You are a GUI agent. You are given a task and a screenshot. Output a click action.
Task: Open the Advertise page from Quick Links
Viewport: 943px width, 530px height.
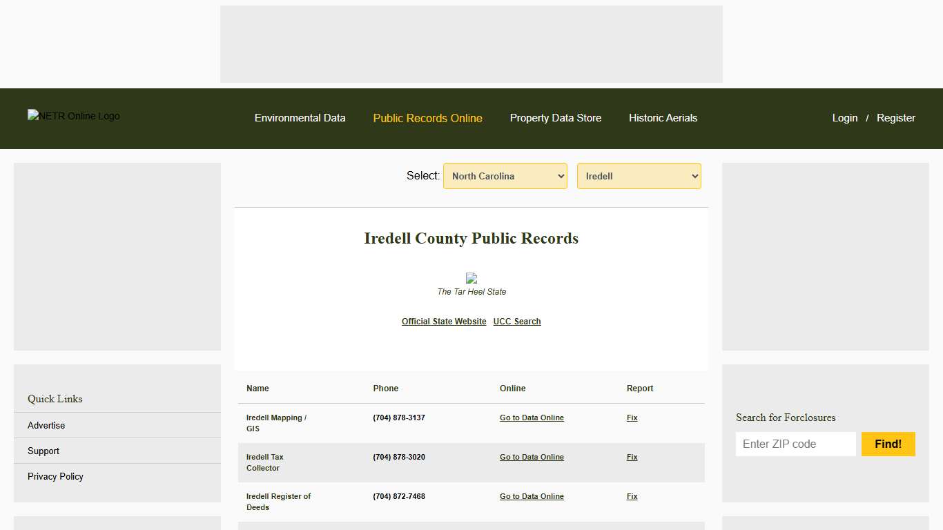46,425
